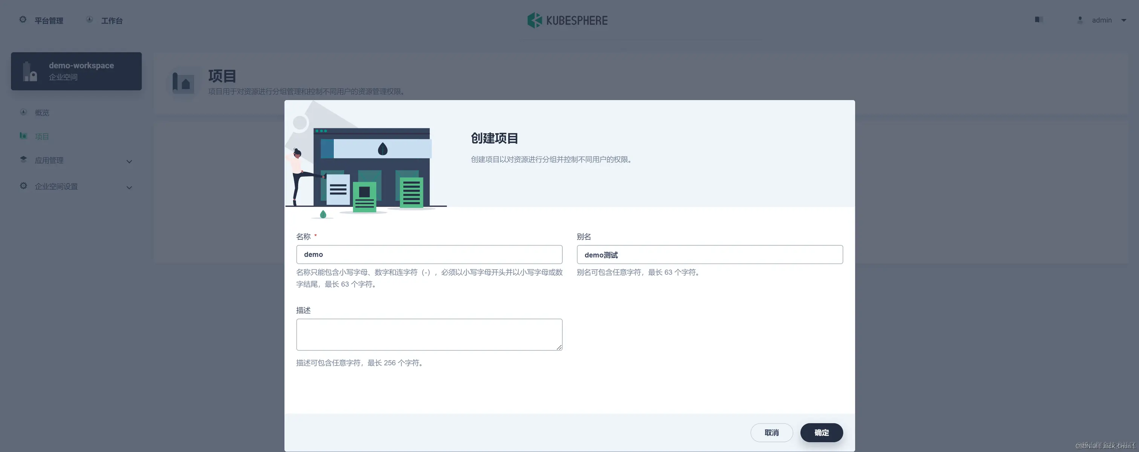Viewport: 1139px width, 452px height.
Task: Click the projects (项目) sidebar icon
Action: (x=23, y=135)
